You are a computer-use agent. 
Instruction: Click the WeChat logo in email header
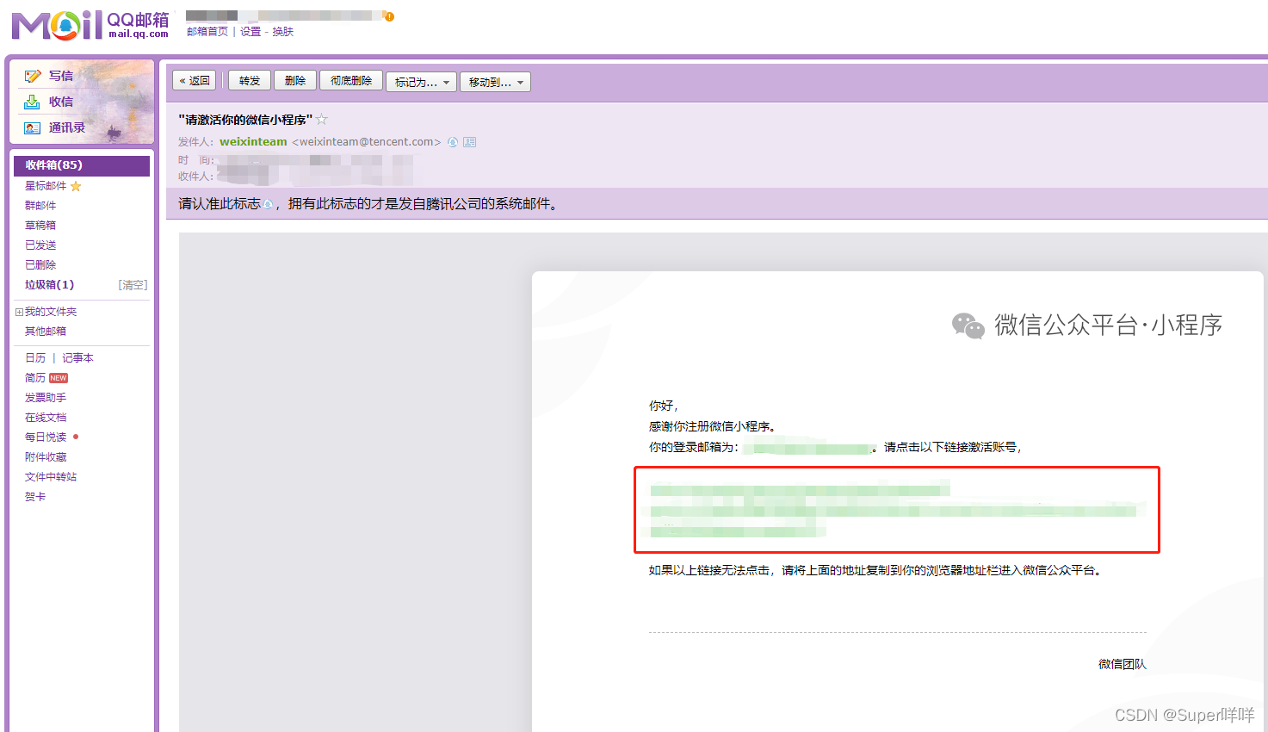coord(968,326)
